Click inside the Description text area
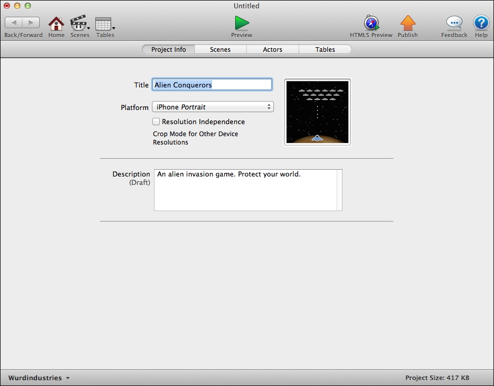The image size is (494, 386). click(245, 190)
